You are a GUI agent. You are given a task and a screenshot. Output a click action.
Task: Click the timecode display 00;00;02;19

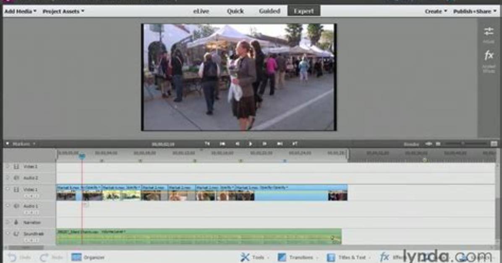click(x=163, y=144)
